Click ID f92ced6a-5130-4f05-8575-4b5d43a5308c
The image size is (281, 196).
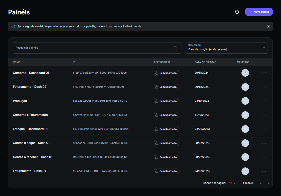click(100, 171)
